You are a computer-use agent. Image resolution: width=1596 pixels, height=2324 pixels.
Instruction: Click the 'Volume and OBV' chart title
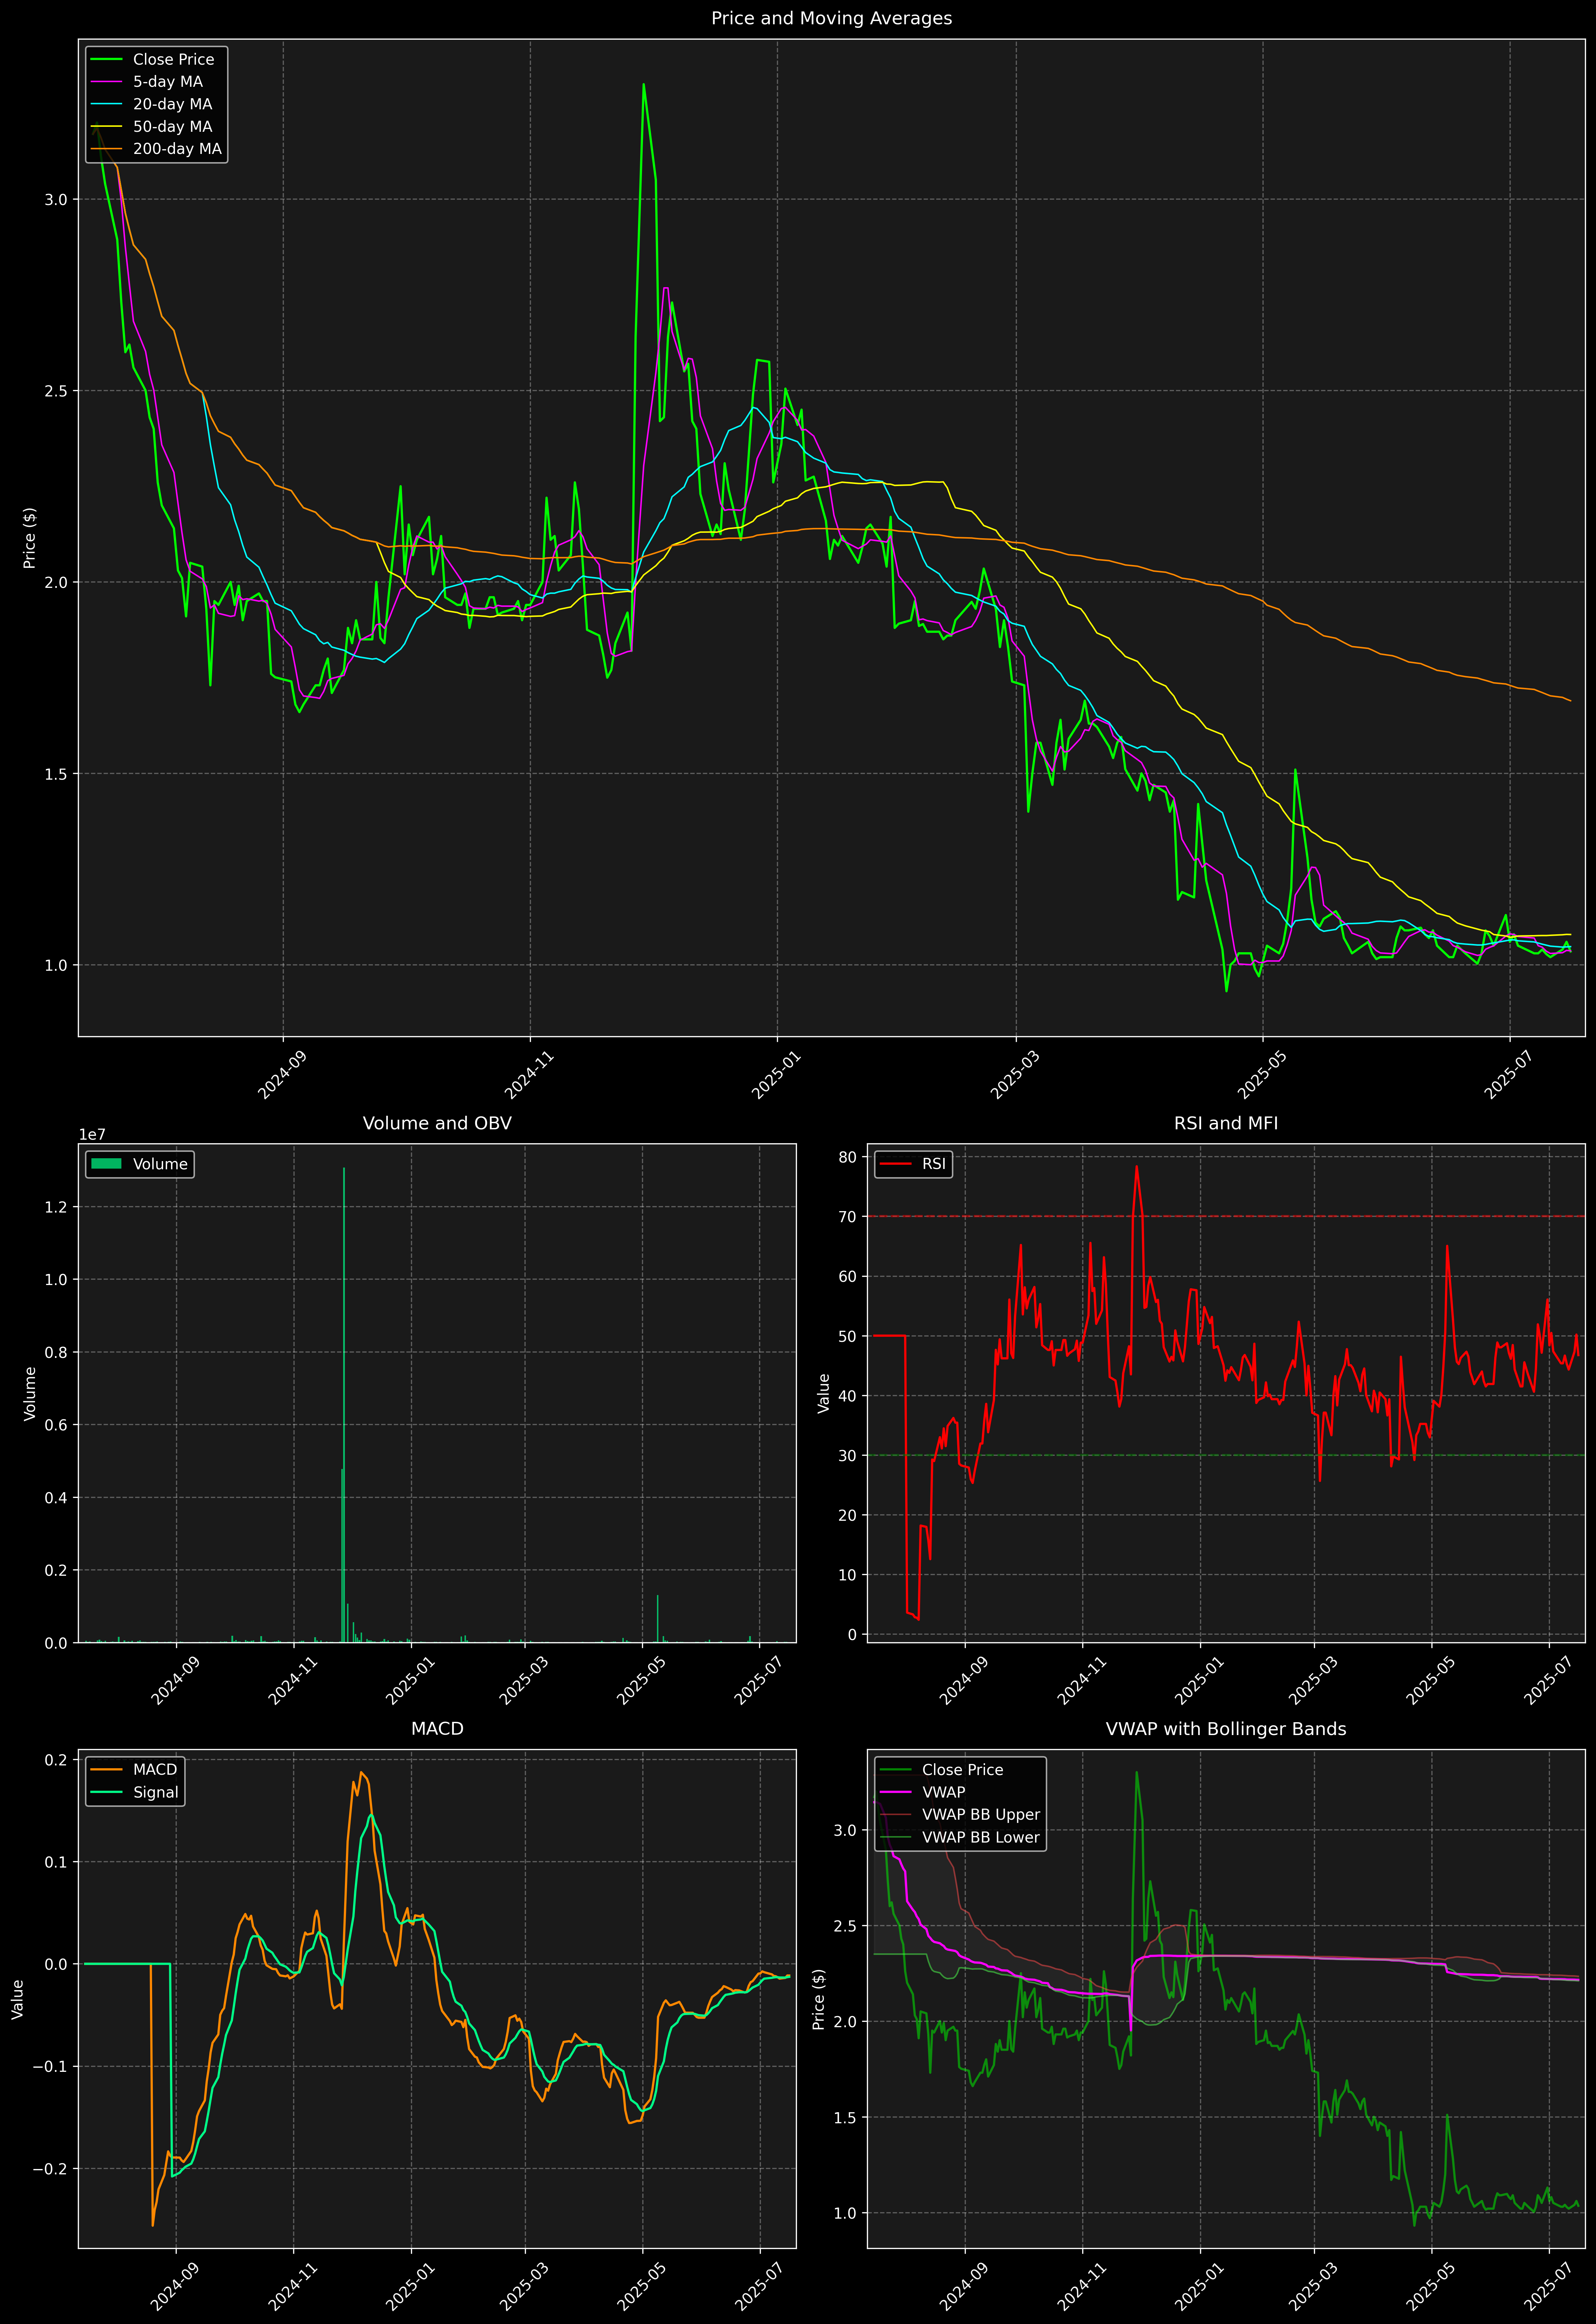coord(437,1123)
